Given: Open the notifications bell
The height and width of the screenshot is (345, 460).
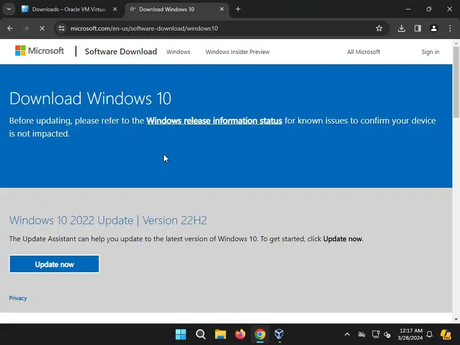Looking at the screenshot, I should point(429,334).
